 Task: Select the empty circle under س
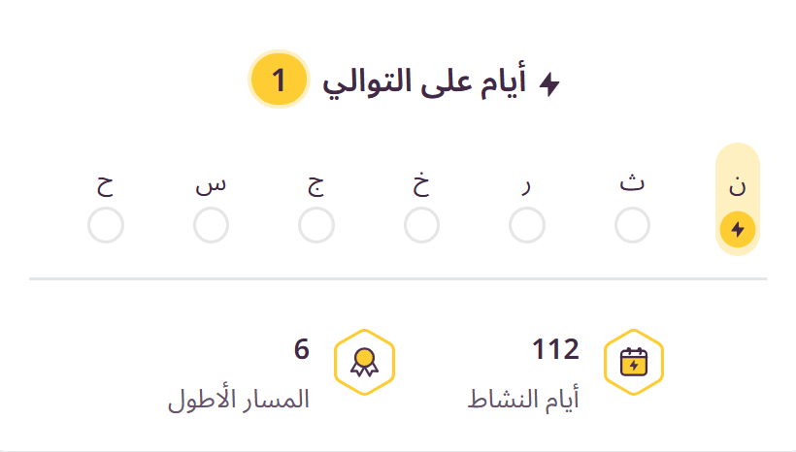pos(211,227)
